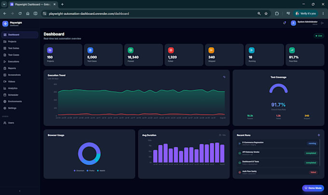
Task: Click completed badge for API Gateway Smoke
Action: pyautogui.click(x=311, y=153)
